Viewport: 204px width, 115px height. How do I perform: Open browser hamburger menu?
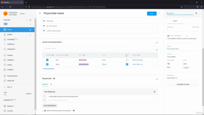[x=201, y=7]
